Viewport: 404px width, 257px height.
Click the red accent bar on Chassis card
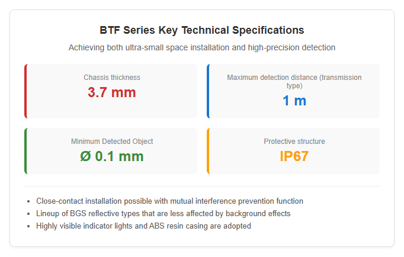pos(25,91)
